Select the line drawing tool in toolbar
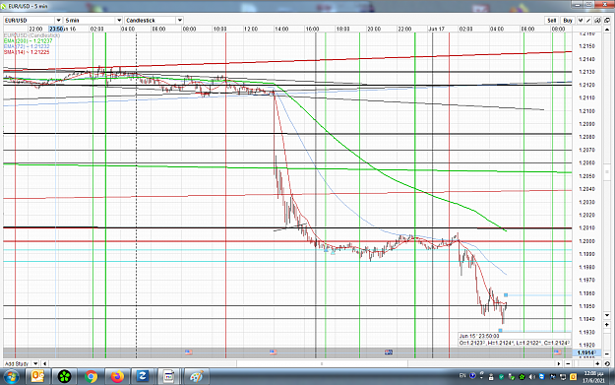Screen dimensions: 615x385 coord(588,21)
